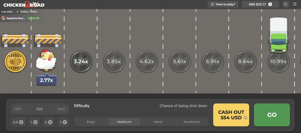Image resolution: width=301 pixels, height=133 pixels.
Task: Open the How to play? guide
Action: 223,4
